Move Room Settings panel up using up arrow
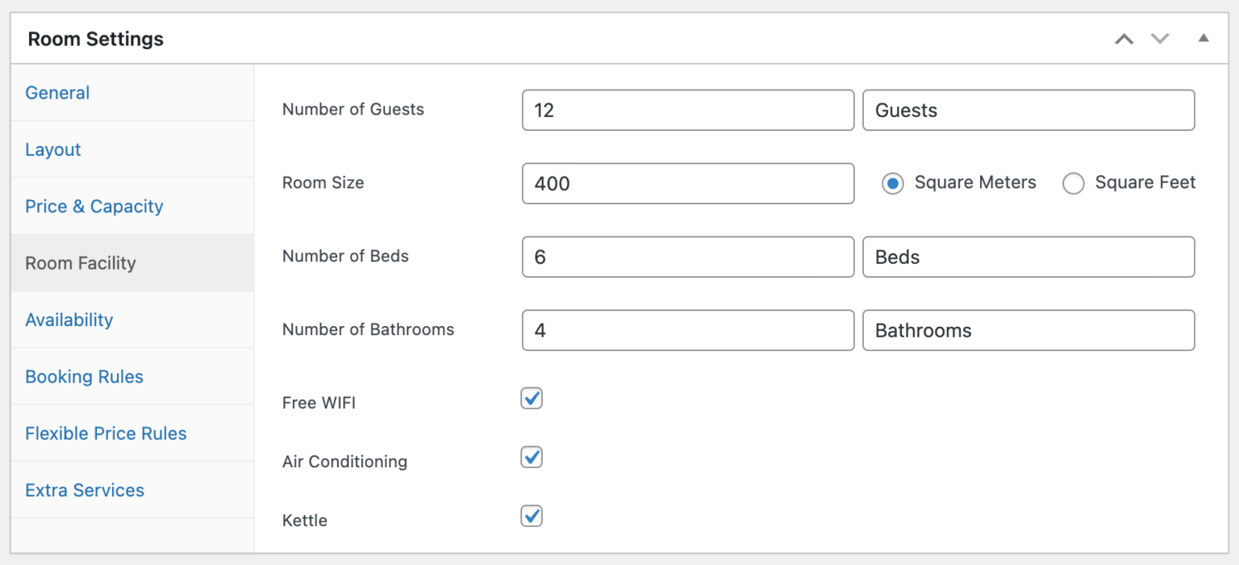 pos(1124,38)
